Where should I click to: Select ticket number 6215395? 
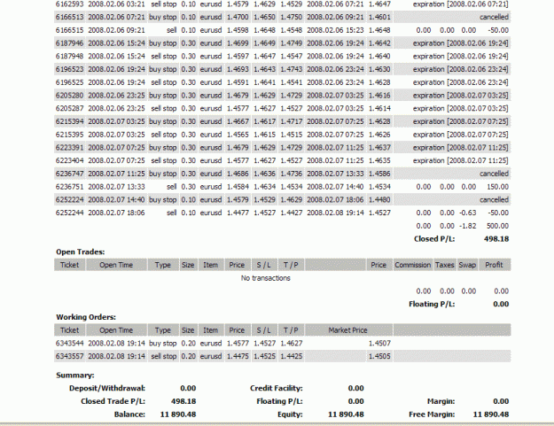pyautogui.click(x=70, y=135)
